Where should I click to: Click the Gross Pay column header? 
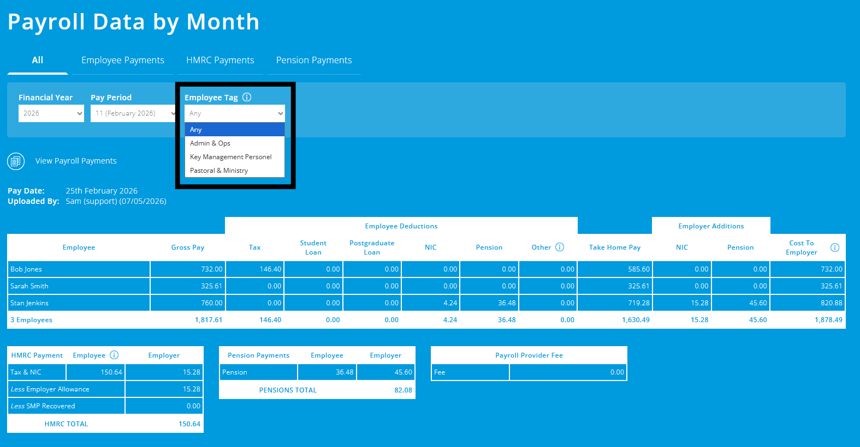point(188,247)
